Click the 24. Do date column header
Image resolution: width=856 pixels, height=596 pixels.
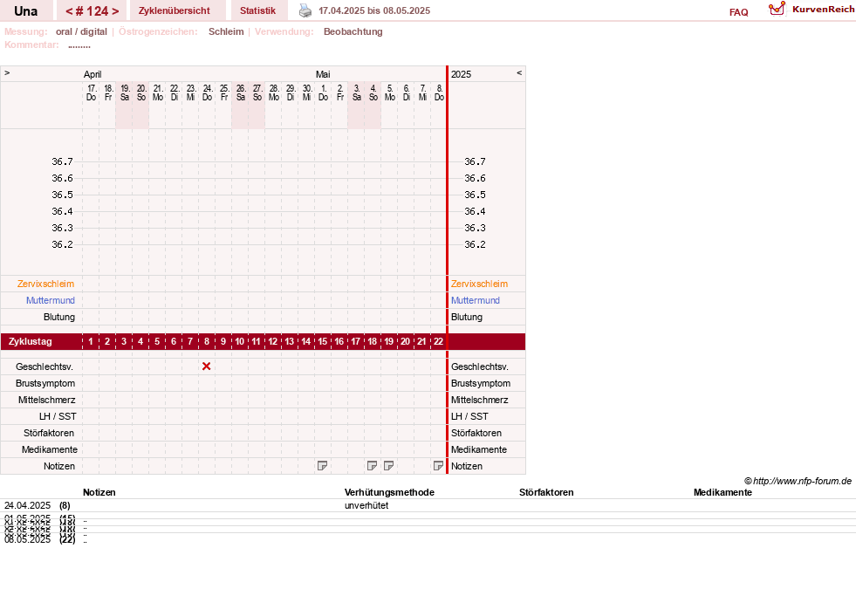tap(207, 92)
